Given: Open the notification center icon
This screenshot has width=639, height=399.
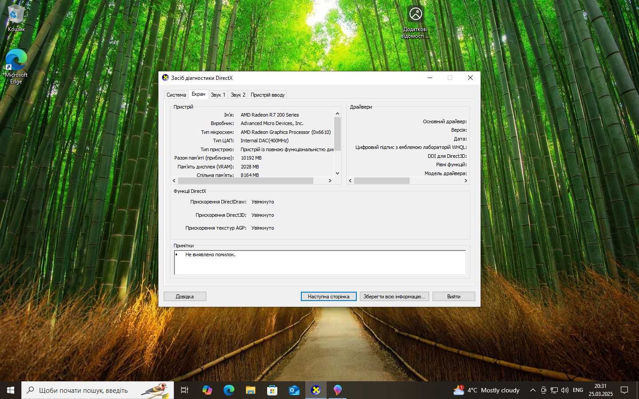Looking at the screenshot, I should pos(624,390).
